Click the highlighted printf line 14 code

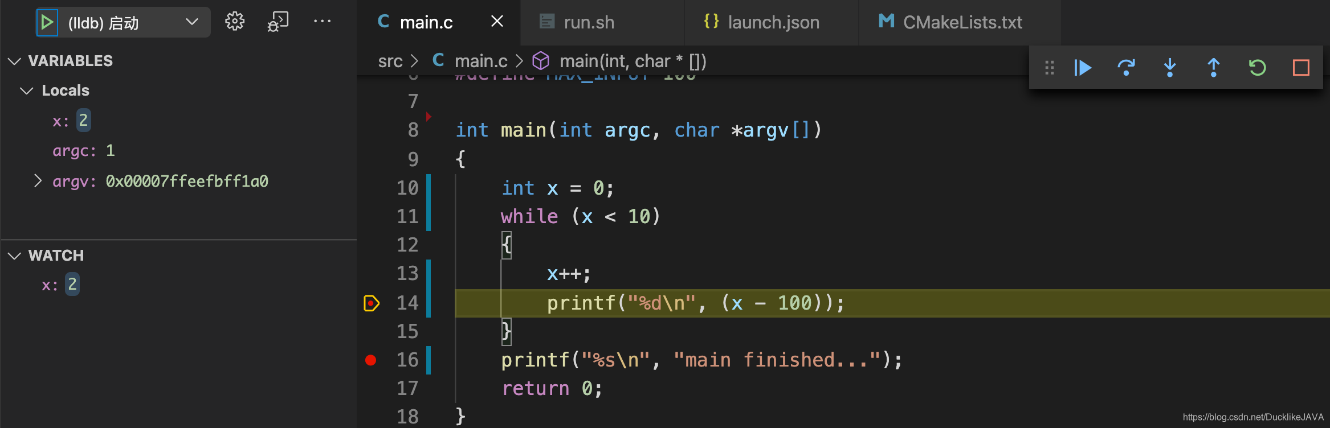pos(696,303)
